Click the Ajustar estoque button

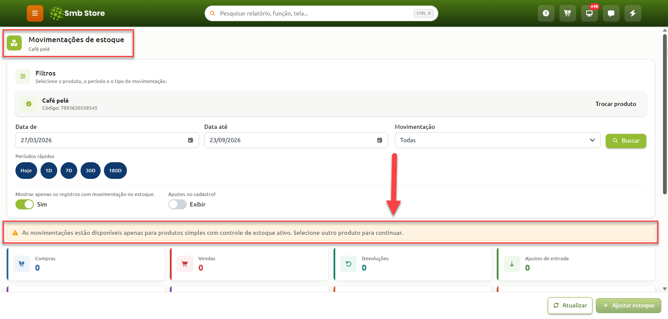pos(628,306)
